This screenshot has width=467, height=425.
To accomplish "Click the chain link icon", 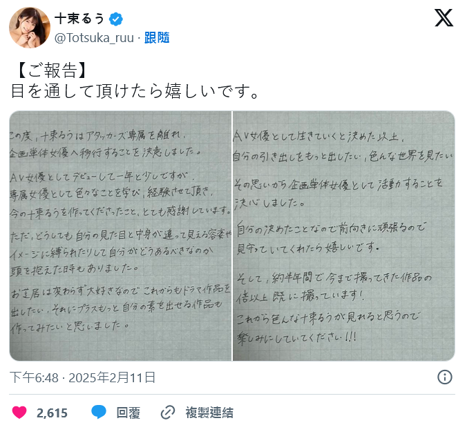I will coord(168,413).
